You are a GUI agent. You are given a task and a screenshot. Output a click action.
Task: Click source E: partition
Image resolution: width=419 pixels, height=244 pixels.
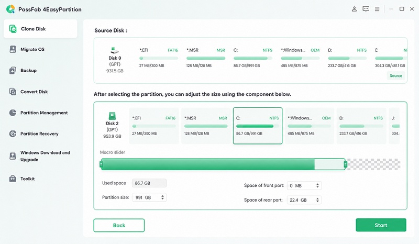click(x=391, y=58)
